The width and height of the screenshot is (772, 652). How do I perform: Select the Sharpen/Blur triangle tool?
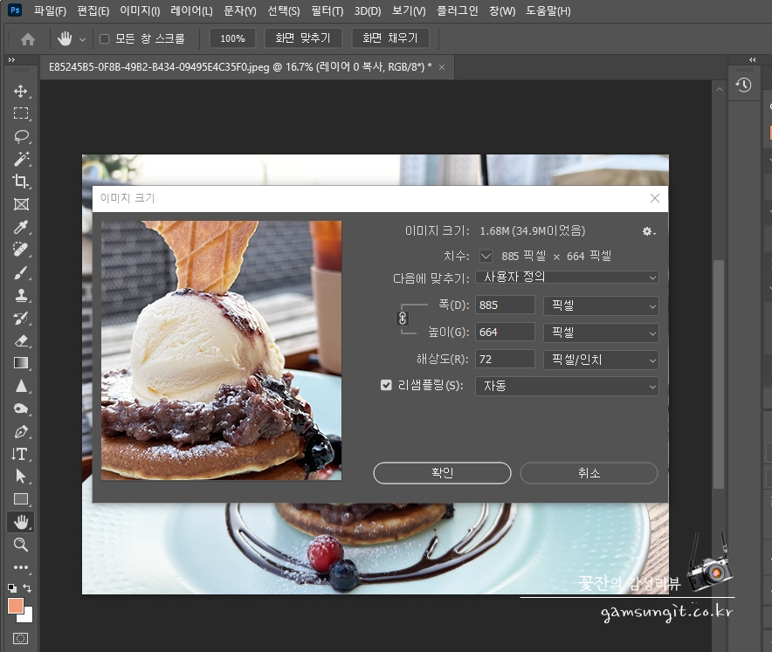21,386
